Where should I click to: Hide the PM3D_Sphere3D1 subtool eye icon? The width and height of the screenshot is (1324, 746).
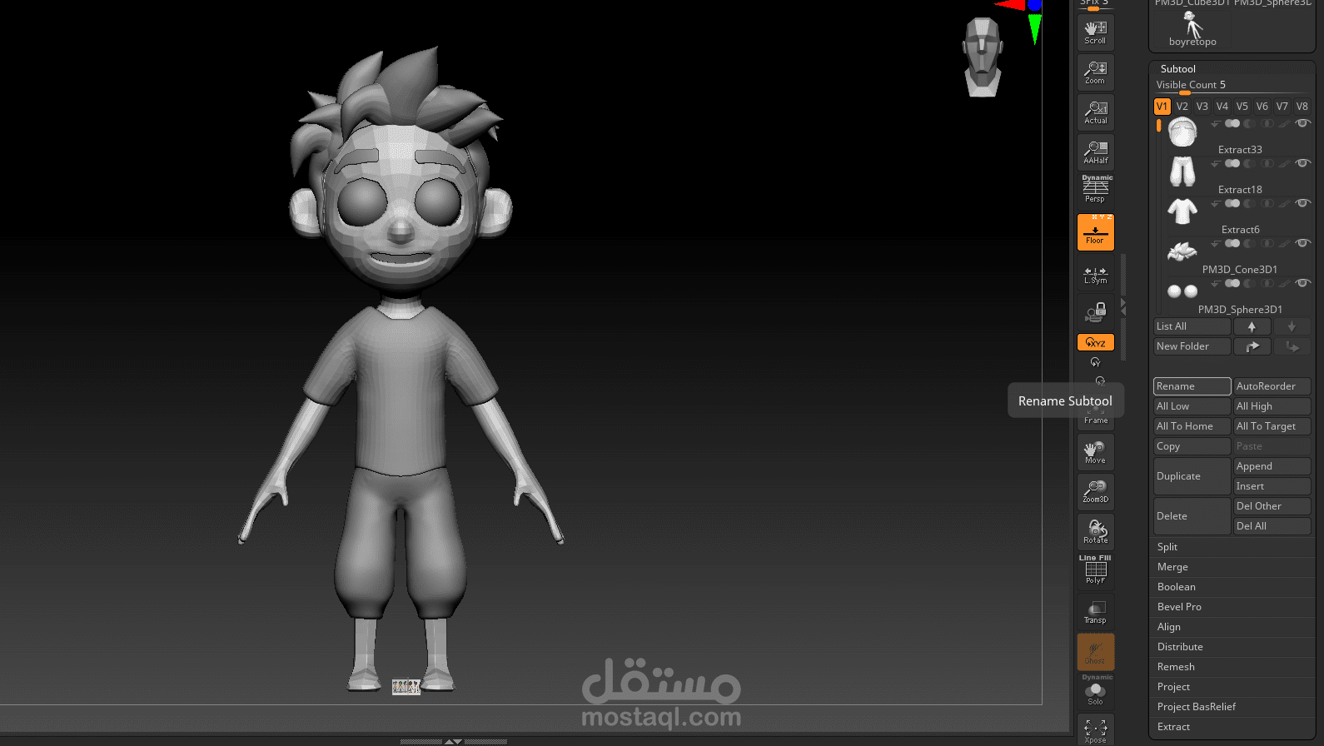click(x=1303, y=283)
